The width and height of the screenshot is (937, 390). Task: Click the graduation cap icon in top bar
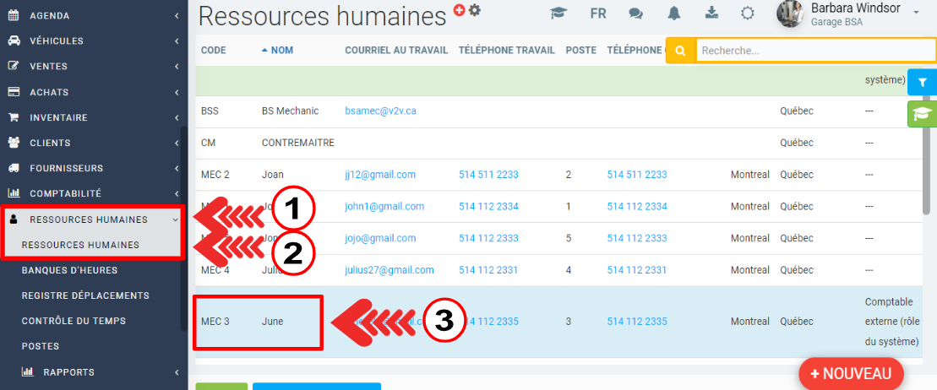click(558, 14)
